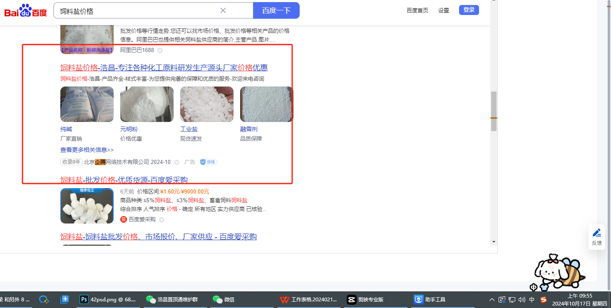Screen dimensions: 611x308
Task: Expand dropdown next to 北京企腾网络技术有限公司 2024-10
Action: coord(176,162)
